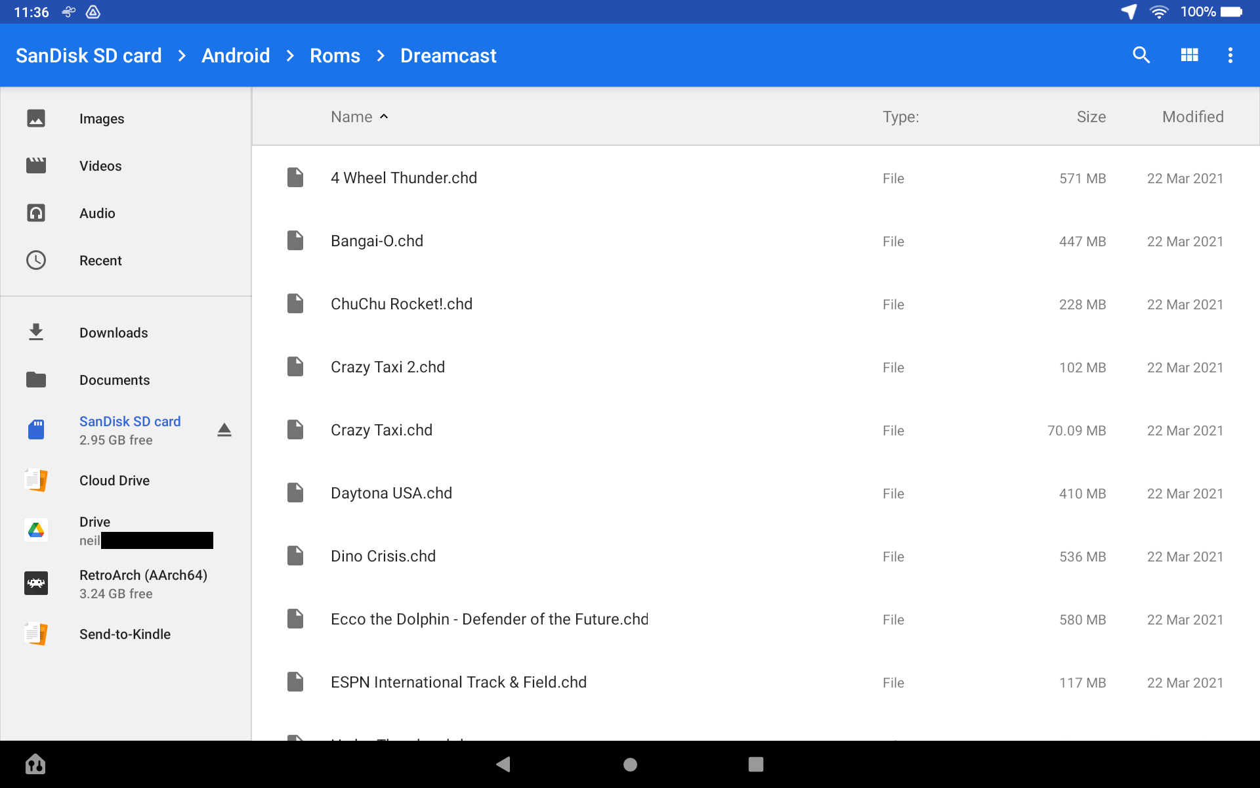Open Downloads in sidebar
1260x788 pixels.
point(126,332)
